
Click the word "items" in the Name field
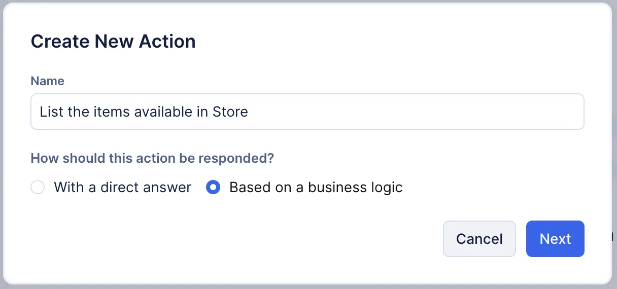point(112,112)
